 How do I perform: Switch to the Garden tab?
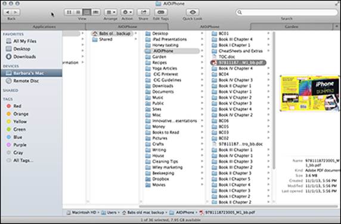click(x=292, y=27)
